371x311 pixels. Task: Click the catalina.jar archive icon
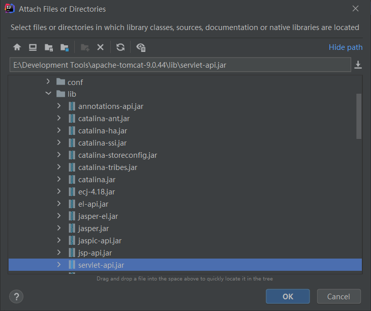[x=72, y=180]
